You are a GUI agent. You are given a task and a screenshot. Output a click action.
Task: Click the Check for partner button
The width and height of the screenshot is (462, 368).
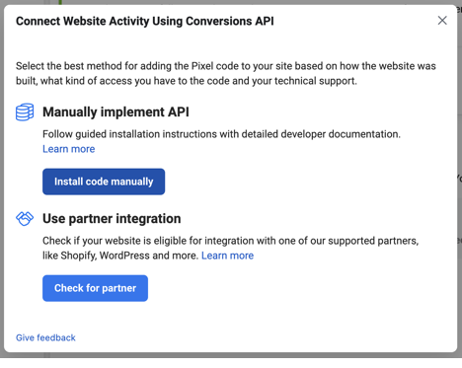coord(95,288)
